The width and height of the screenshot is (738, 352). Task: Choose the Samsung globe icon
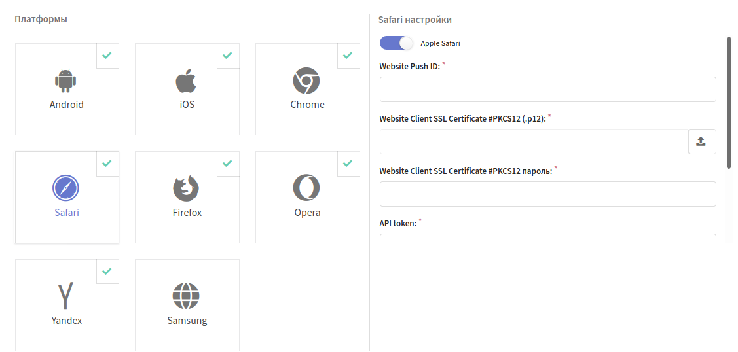click(x=187, y=296)
